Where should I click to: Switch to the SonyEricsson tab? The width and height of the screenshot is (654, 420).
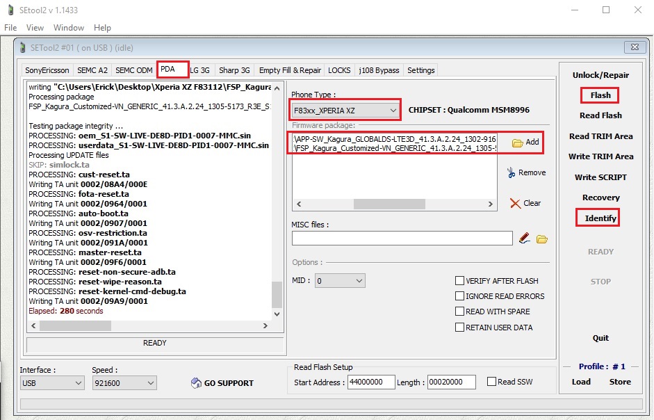pyautogui.click(x=47, y=70)
